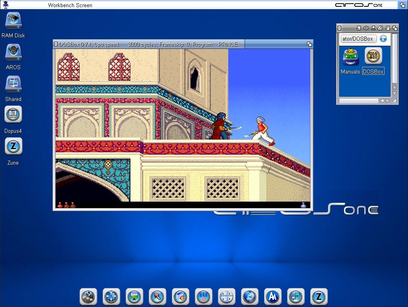Click the scroll-down arrow in the DOSBox drawer window

pyautogui.click(x=394, y=94)
